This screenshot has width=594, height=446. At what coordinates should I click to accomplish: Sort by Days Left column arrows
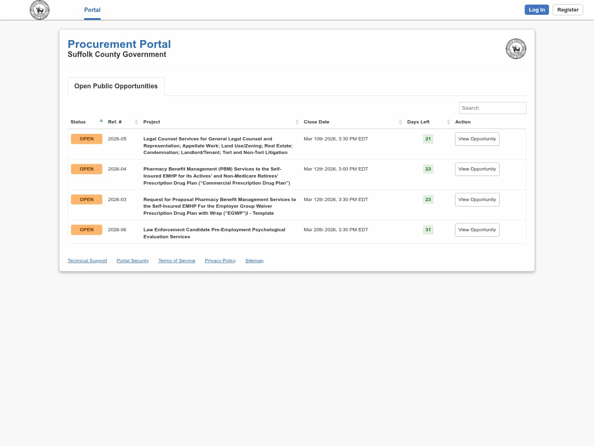point(448,122)
